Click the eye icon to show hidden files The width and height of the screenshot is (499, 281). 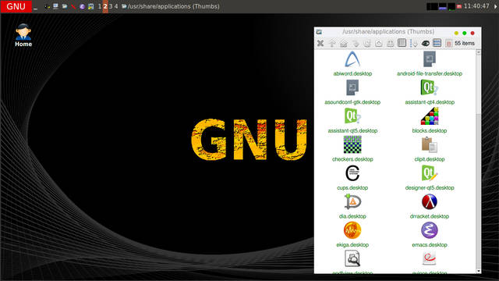[x=425, y=44]
